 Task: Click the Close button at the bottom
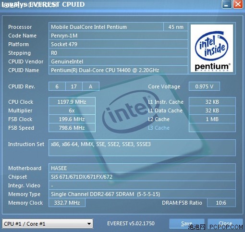click(x=225, y=223)
